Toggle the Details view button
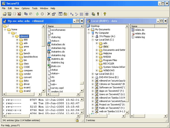Screen dimensions: 170x128 pyautogui.click(x=87, y=14)
